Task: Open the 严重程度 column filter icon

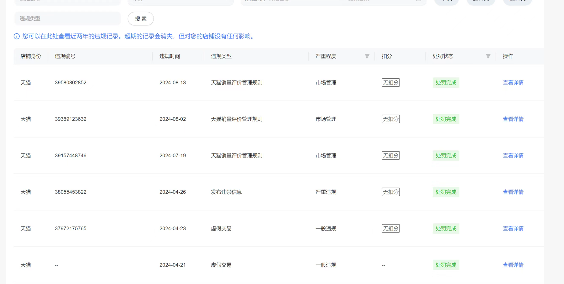Action: 367,56
